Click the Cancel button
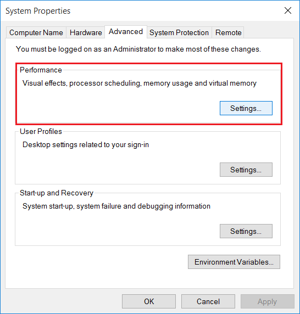The height and width of the screenshot is (314, 300). 208,301
